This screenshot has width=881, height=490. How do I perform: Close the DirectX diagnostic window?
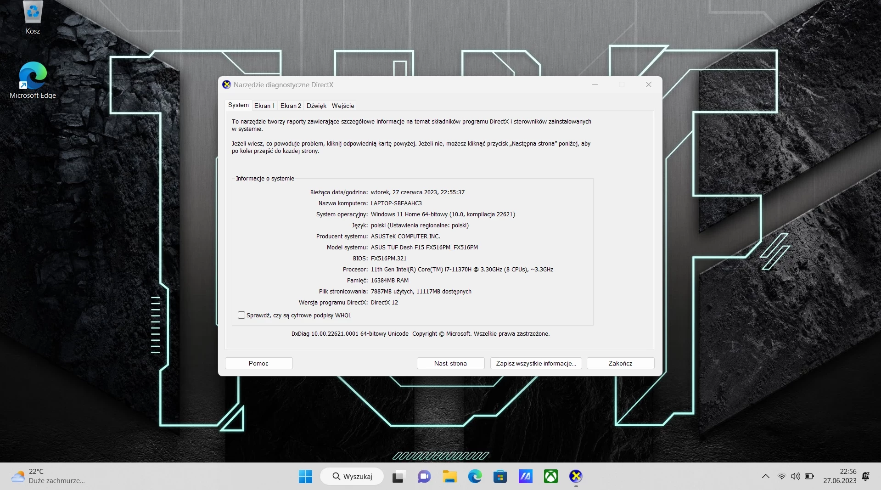pyautogui.click(x=648, y=84)
